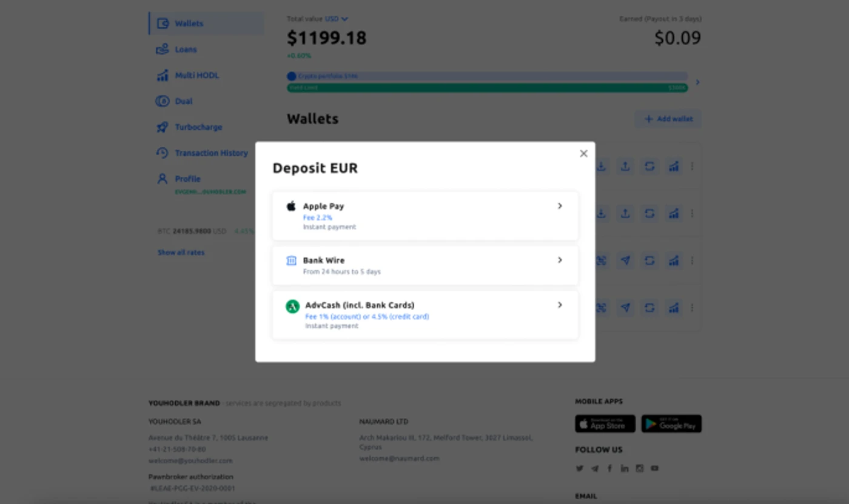This screenshot has width=849, height=504.
Task: Get it on Google Play badge
Action: [x=671, y=424]
